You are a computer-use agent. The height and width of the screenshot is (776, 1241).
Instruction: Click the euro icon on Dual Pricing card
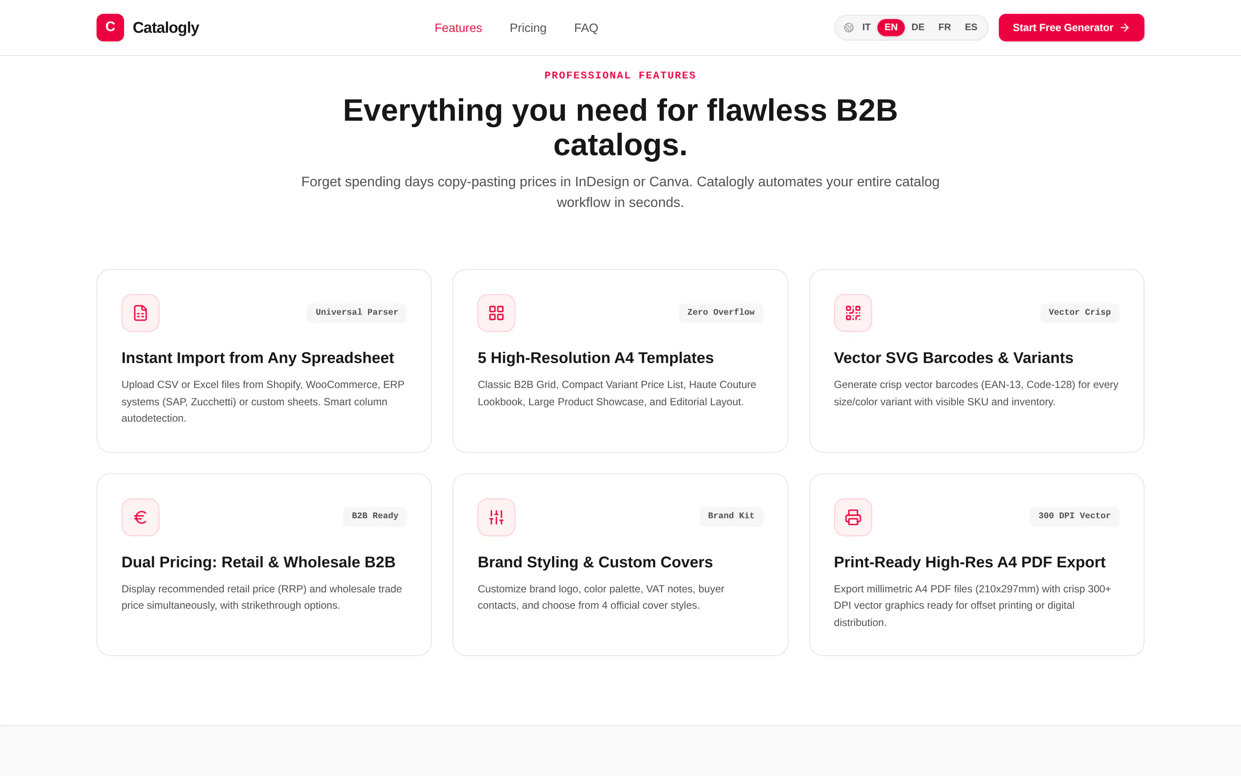140,517
